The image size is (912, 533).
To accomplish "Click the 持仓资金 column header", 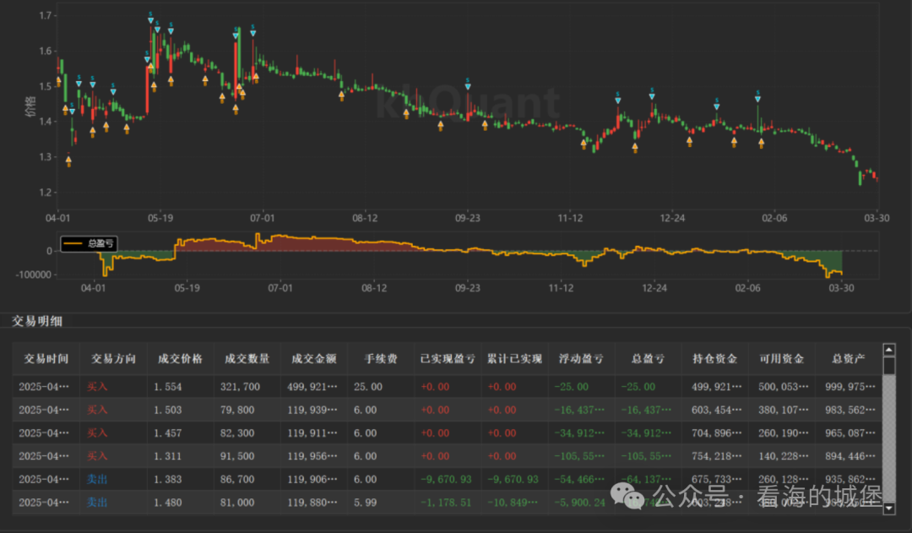I will 715,359.
